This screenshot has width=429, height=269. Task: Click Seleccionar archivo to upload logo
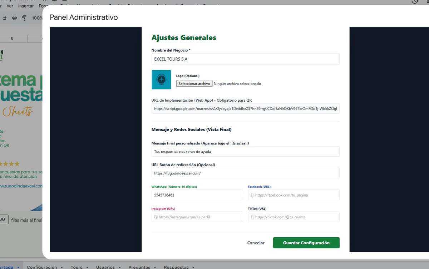tap(194, 83)
